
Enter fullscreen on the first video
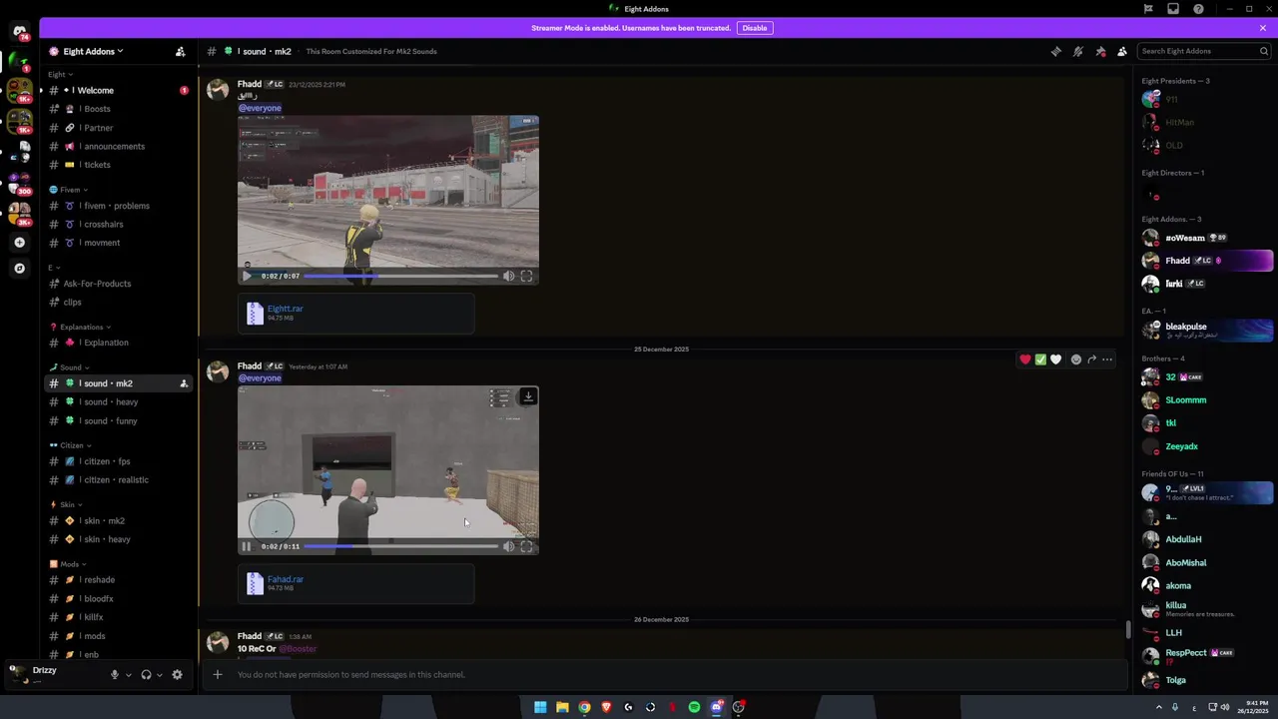[x=526, y=276]
